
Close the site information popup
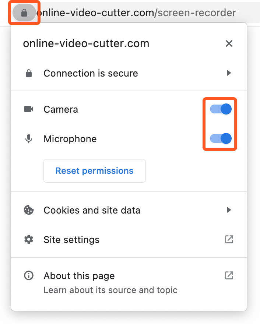point(229,43)
